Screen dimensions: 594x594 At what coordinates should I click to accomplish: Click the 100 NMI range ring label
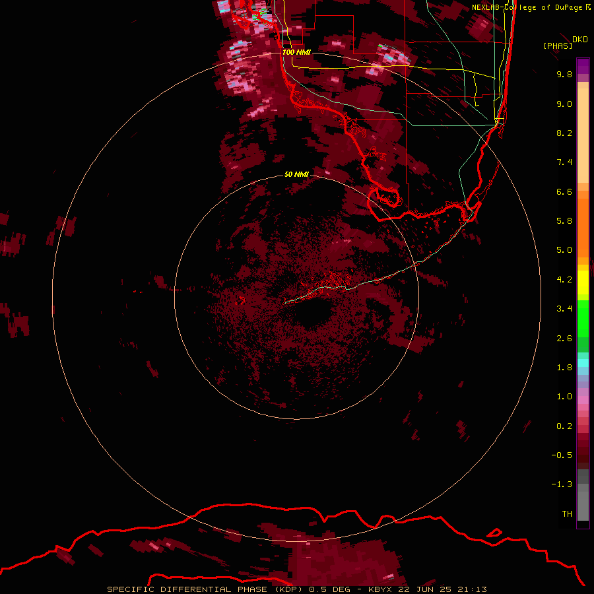pos(296,52)
